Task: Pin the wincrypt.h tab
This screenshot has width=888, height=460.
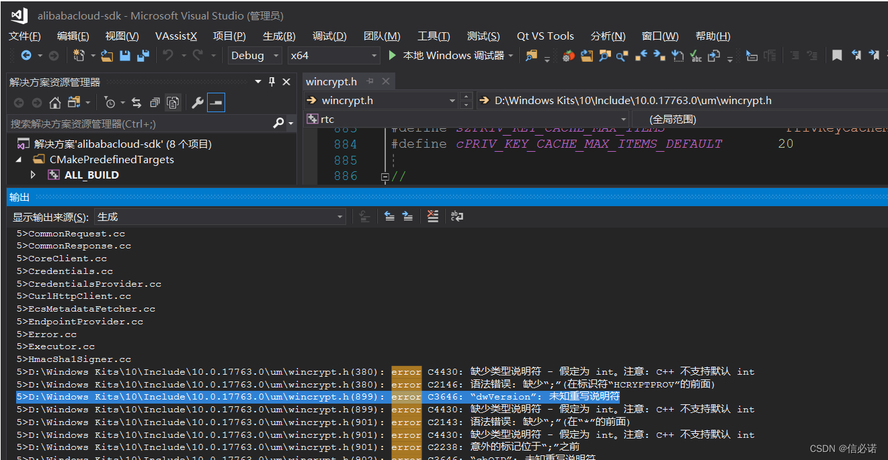Action: 370,82
